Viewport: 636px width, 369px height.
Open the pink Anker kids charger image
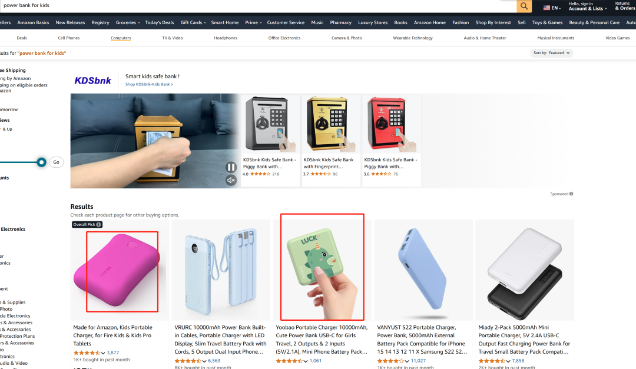point(119,270)
